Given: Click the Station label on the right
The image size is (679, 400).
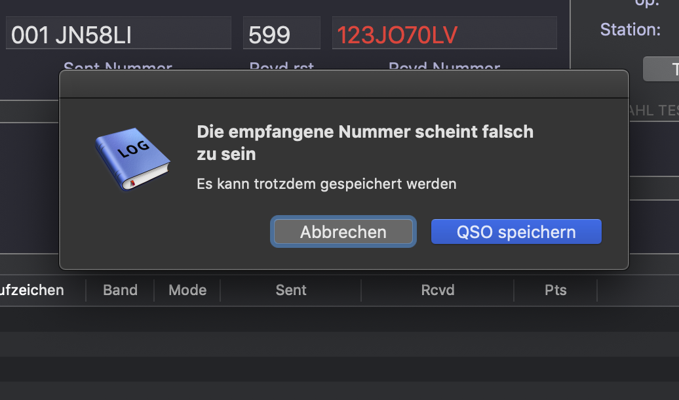Looking at the screenshot, I should pyautogui.click(x=630, y=30).
